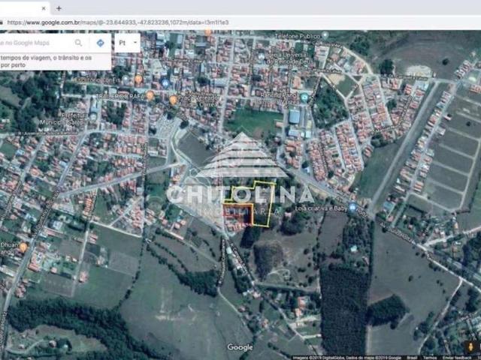
Task: Select the blue round marker near ConFit
Action: pos(165,82)
